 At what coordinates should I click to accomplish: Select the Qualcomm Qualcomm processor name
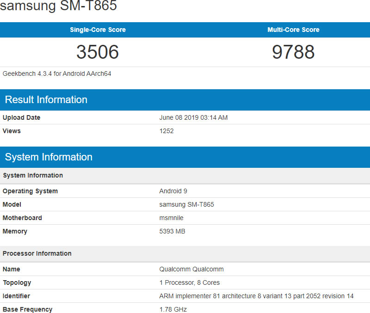[191, 269]
